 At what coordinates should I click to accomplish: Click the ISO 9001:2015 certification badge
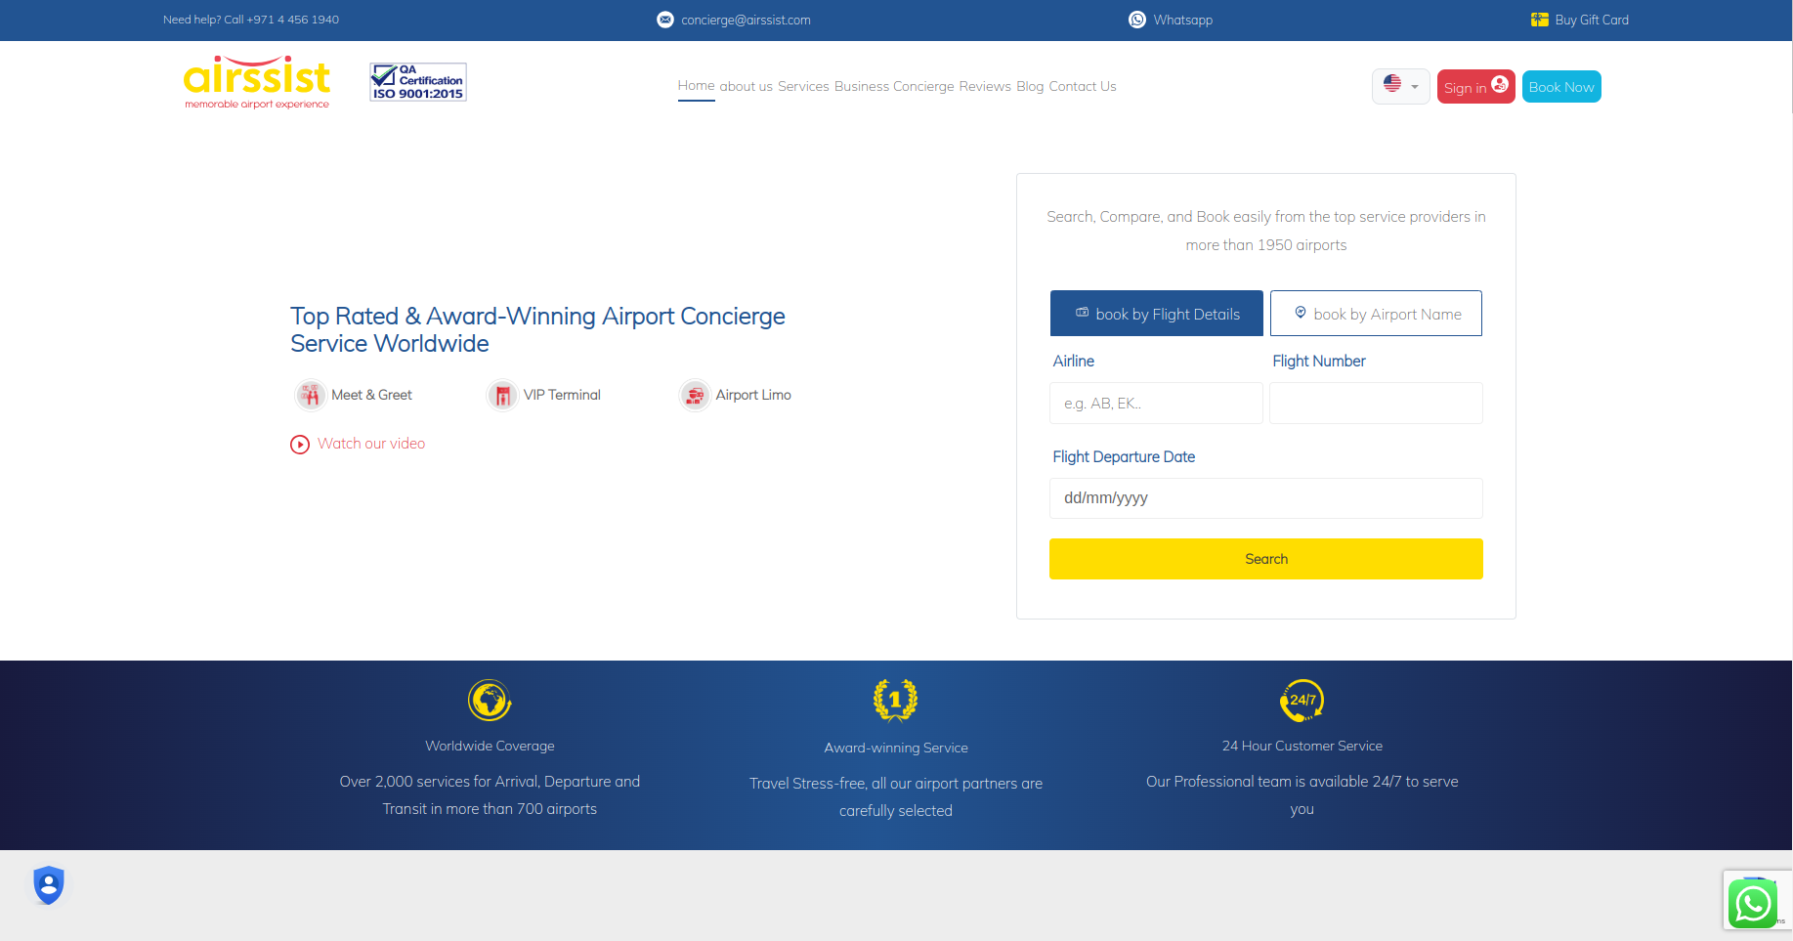point(417,82)
